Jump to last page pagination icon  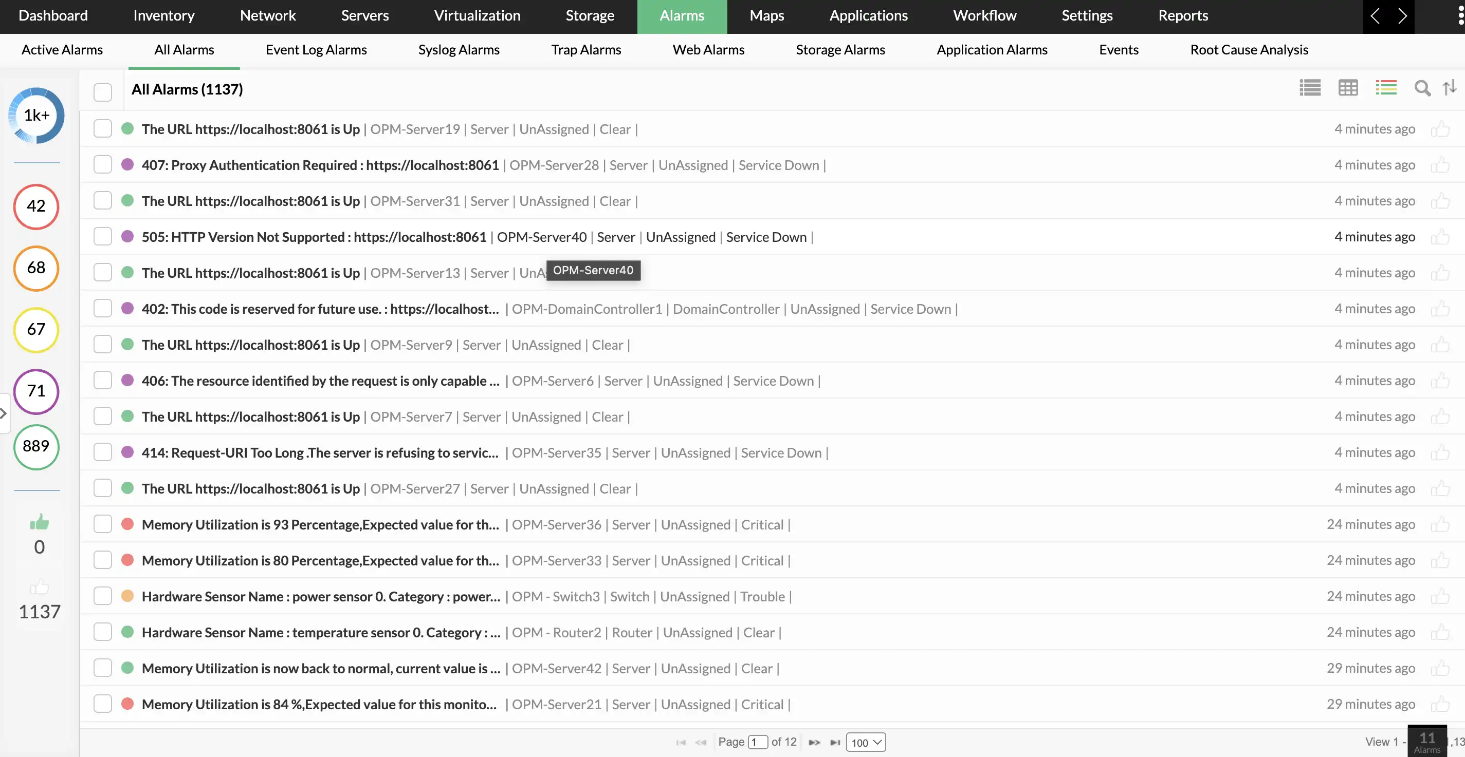coord(835,742)
